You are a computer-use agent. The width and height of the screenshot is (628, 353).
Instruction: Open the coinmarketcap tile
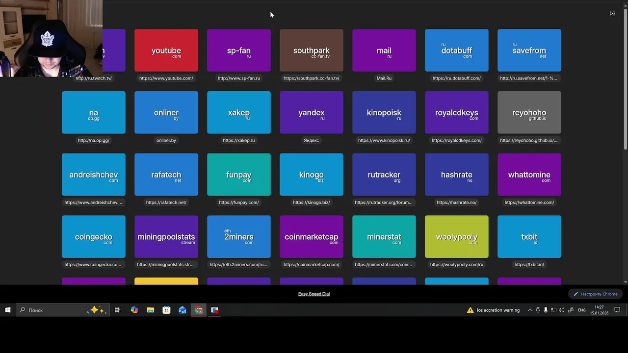312,237
